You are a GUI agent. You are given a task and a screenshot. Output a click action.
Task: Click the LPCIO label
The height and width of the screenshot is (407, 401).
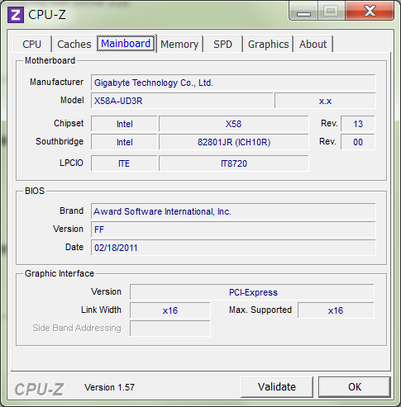pos(71,163)
